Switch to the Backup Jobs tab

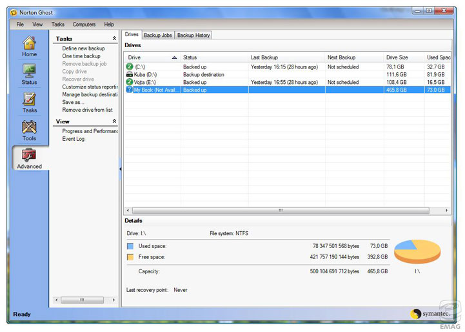pyautogui.click(x=158, y=35)
